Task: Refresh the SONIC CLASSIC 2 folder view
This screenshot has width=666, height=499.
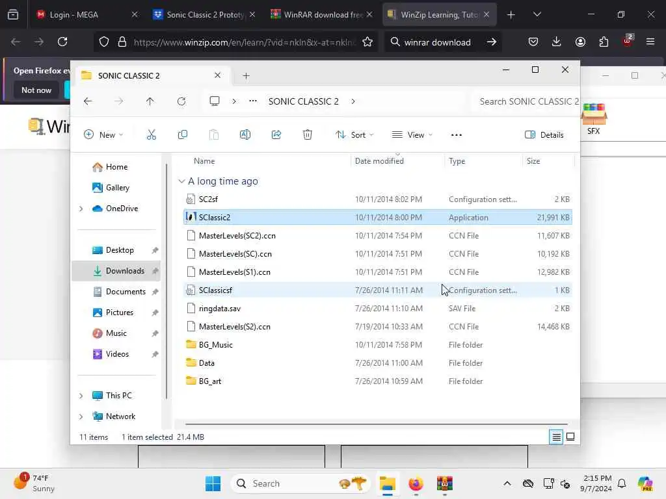Action: [x=181, y=101]
